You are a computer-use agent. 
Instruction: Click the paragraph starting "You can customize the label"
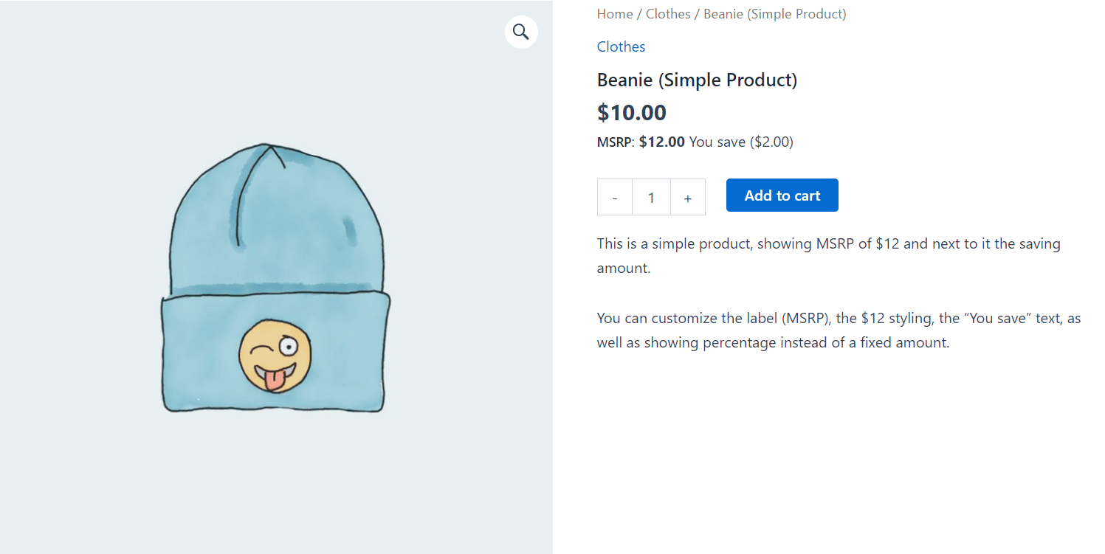tap(839, 330)
